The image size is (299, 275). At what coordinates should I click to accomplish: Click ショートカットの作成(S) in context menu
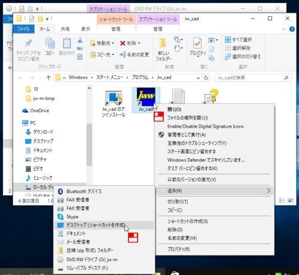point(215,221)
